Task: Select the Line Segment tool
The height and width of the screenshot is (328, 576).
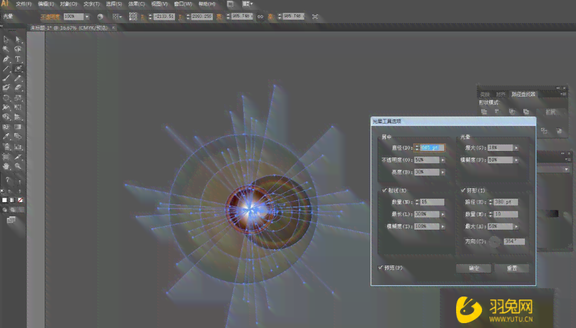Action: pyautogui.click(x=6, y=68)
